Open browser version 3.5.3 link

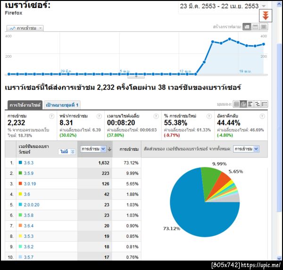click(x=29, y=236)
